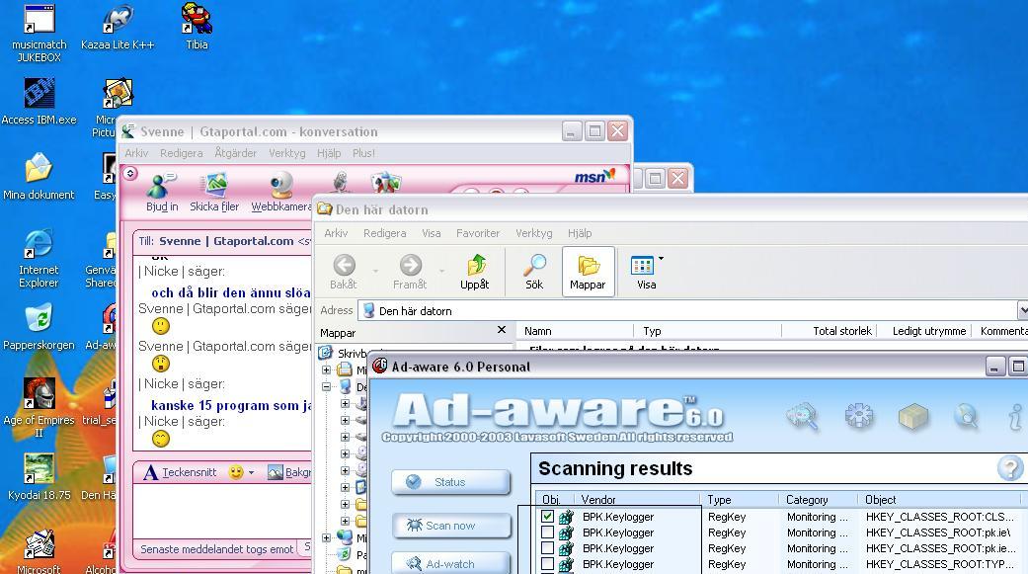Viewport: 1028px width, 574px height.
Task: Click the Uppåt folder-up toolbar icon
Action: coord(475,272)
